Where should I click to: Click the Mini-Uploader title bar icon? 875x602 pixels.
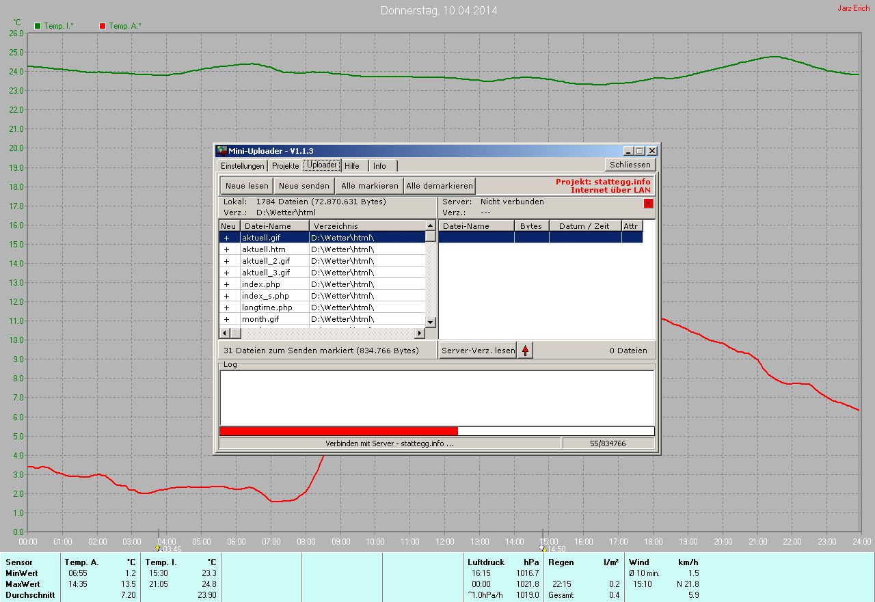[x=221, y=151]
